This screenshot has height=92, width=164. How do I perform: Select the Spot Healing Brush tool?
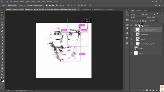coord(2,31)
